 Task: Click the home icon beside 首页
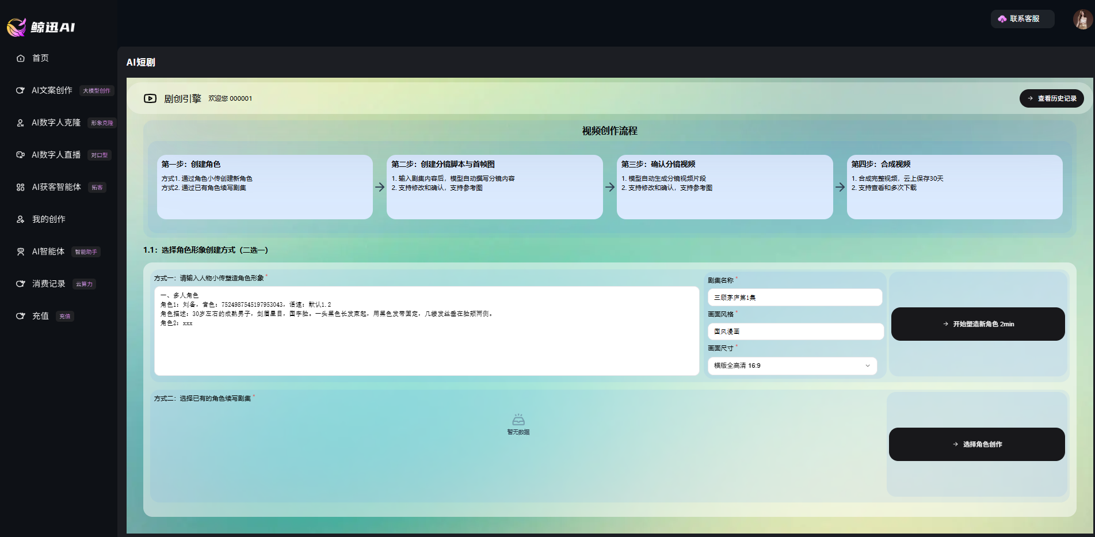tap(21, 58)
